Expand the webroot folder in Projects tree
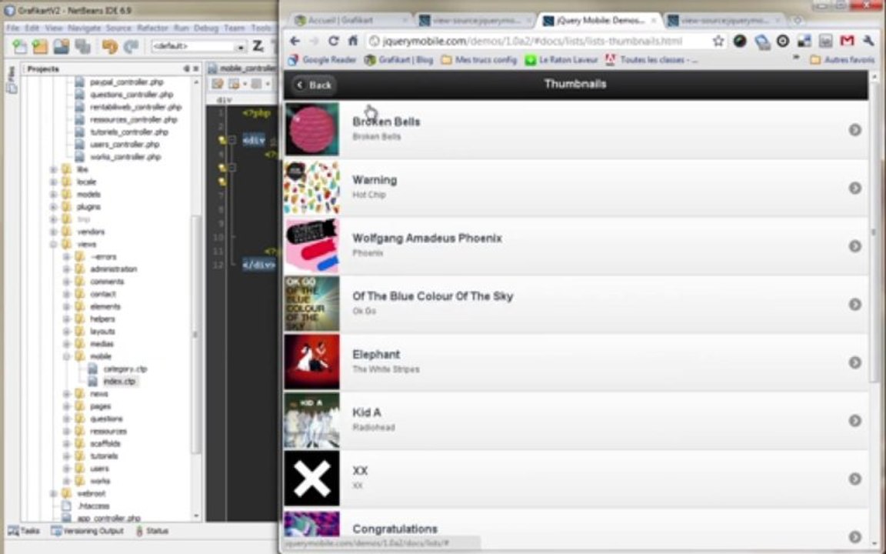Viewport: 886px width, 554px height. pyautogui.click(x=53, y=493)
